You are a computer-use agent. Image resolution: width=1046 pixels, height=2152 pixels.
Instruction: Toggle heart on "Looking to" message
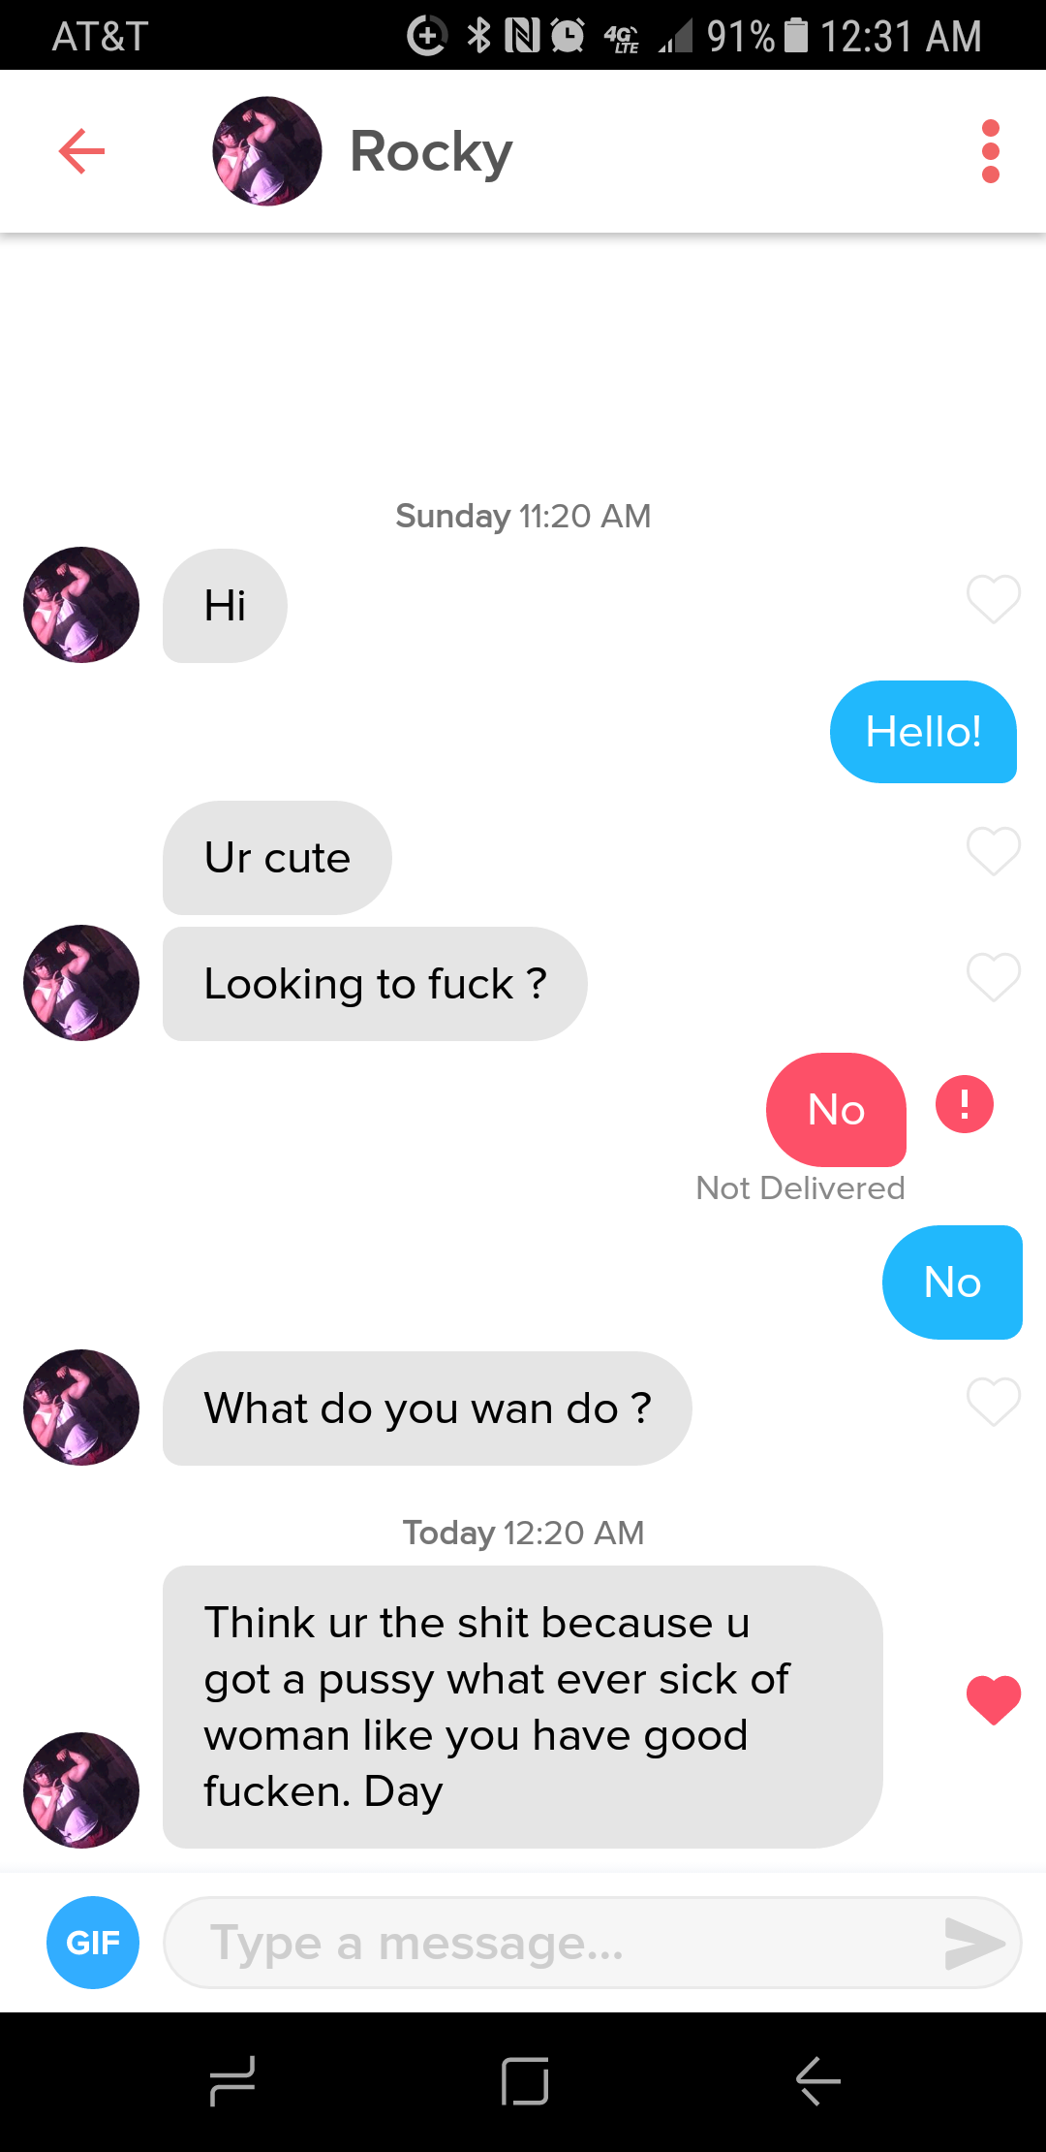994,977
